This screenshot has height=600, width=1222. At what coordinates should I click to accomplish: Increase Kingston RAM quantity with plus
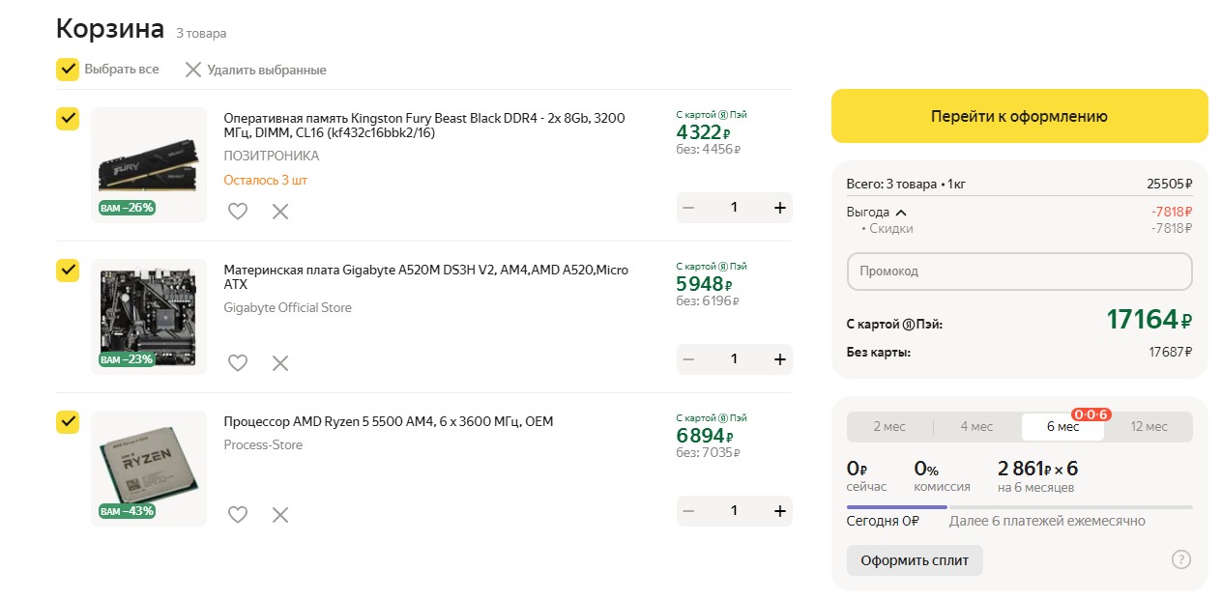tap(780, 208)
